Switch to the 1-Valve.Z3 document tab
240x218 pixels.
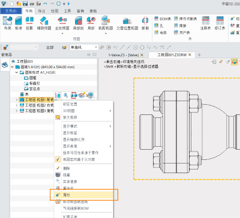coord(124,55)
